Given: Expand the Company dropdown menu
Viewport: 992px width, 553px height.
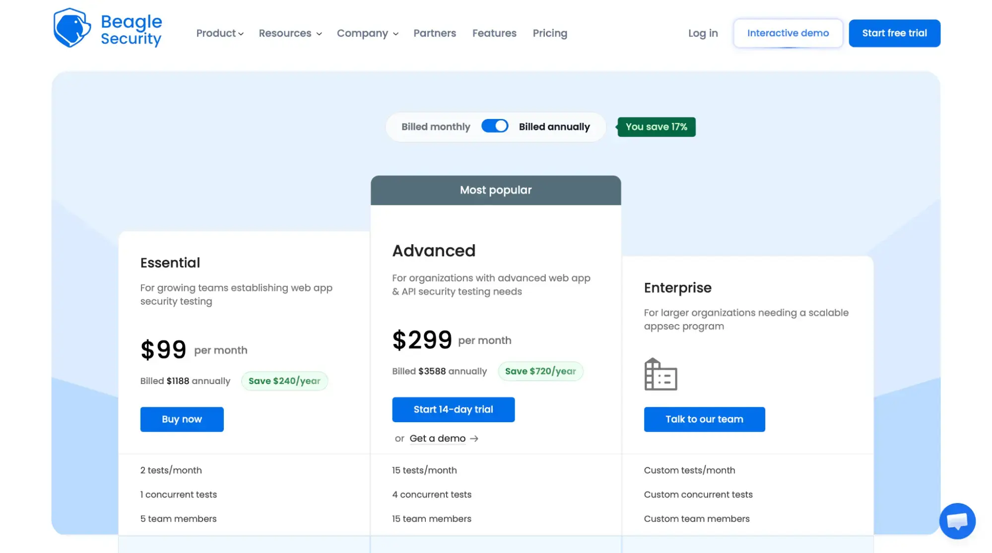Looking at the screenshot, I should pyautogui.click(x=368, y=33).
